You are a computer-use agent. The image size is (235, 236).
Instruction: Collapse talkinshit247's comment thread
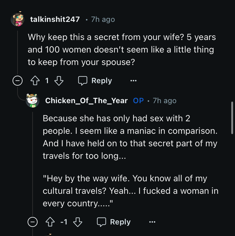(x=18, y=81)
